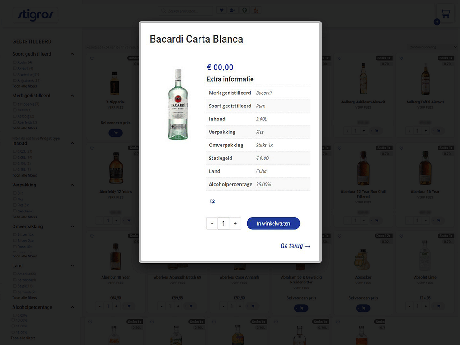Click the wishlist heart icon in top toolbar
Screen dimensions: 460x345
(221, 10)
